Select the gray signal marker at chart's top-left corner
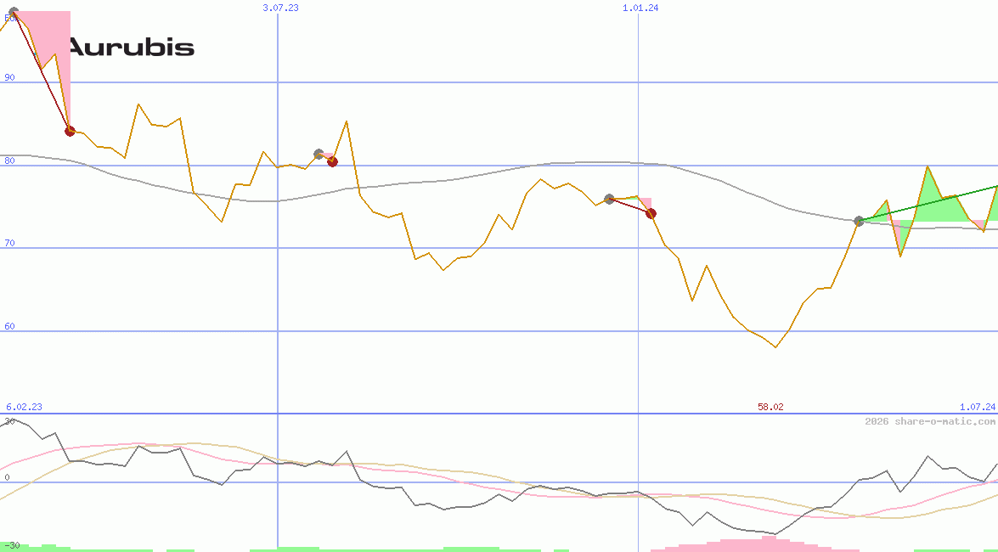Image resolution: width=998 pixels, height=552 pixels. [13, 12]
